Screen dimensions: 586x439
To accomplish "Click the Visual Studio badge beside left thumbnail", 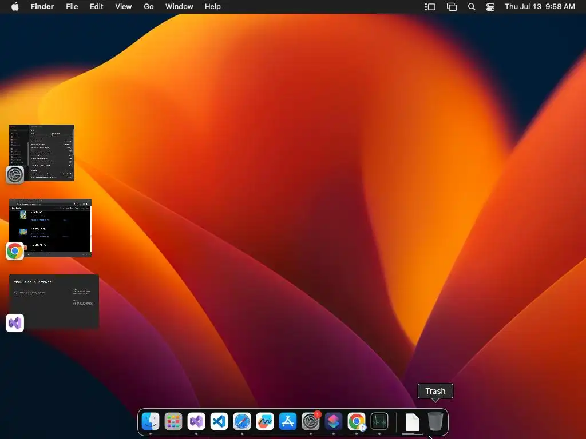I will tap(15, 323).
